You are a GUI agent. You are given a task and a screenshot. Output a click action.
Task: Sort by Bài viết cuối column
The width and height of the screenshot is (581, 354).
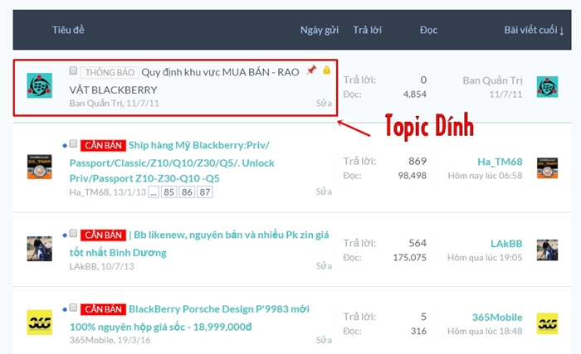coord(534,30)
